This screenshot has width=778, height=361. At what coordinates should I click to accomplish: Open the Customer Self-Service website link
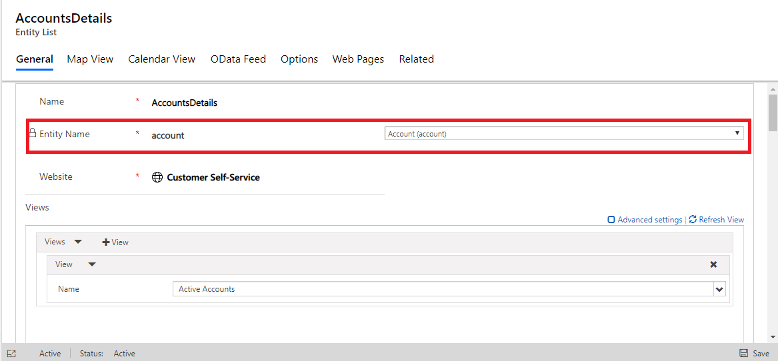click(x=213, y=177)
